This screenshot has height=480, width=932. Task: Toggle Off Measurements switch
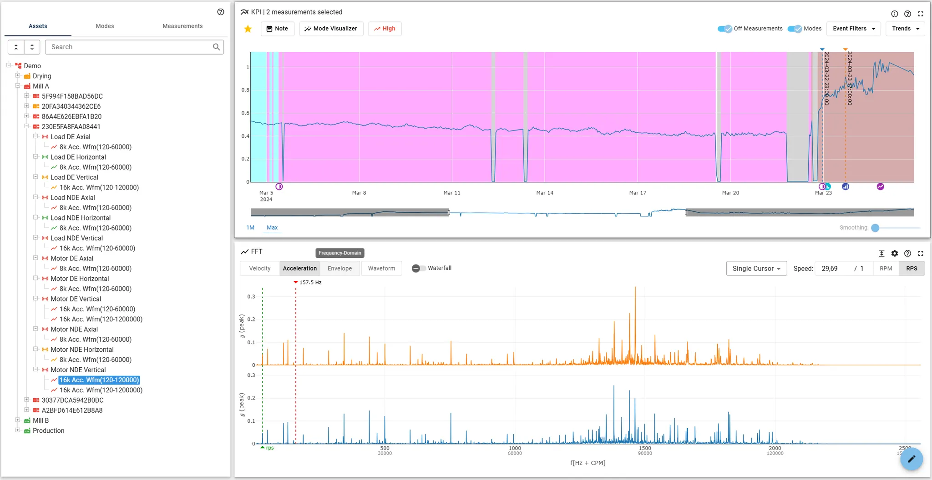click(724, 29)
